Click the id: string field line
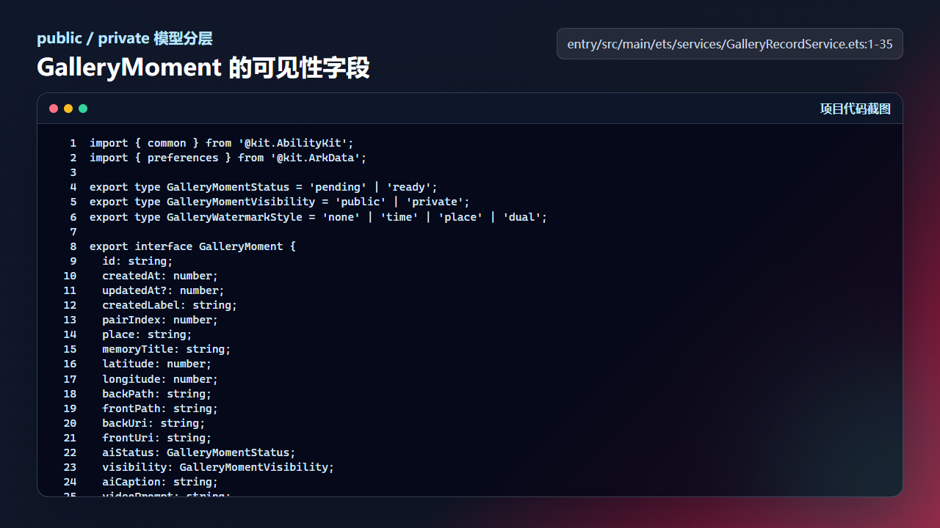940x528 pixels. pyautogui.click(x=138, y=261)
